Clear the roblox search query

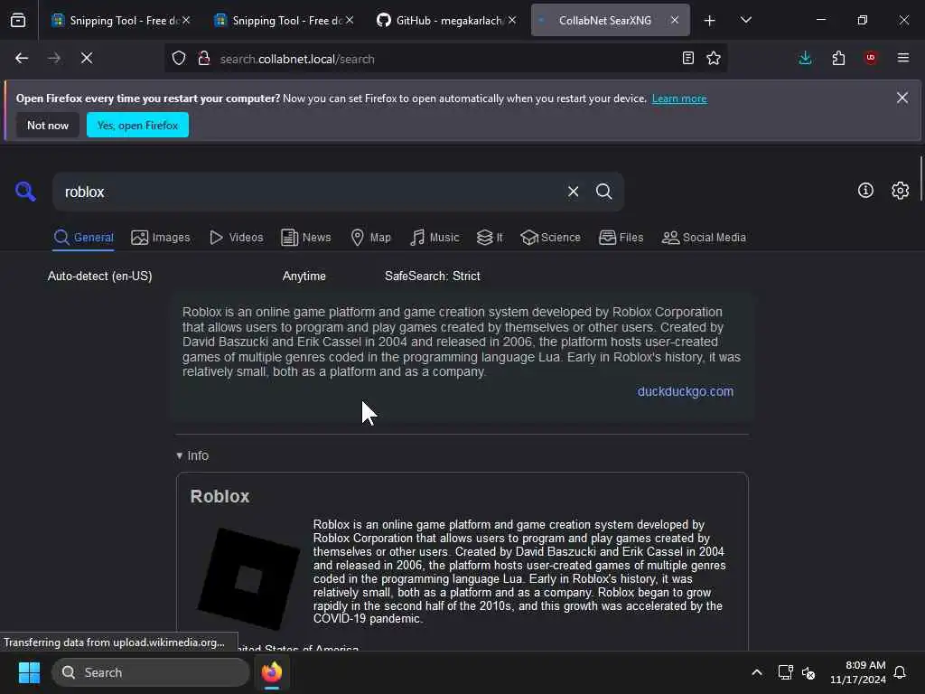point(573,192)
